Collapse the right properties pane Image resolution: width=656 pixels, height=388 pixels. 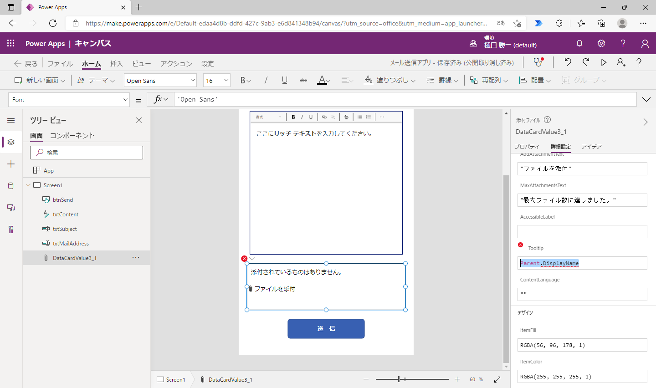point(645,122)
